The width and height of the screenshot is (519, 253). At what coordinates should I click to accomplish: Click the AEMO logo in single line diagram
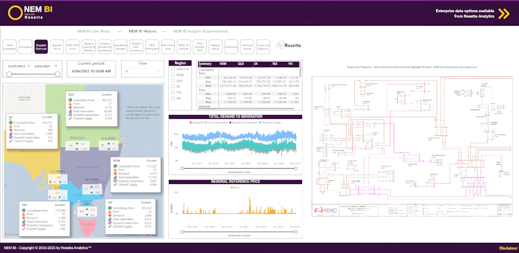point(325,210)
